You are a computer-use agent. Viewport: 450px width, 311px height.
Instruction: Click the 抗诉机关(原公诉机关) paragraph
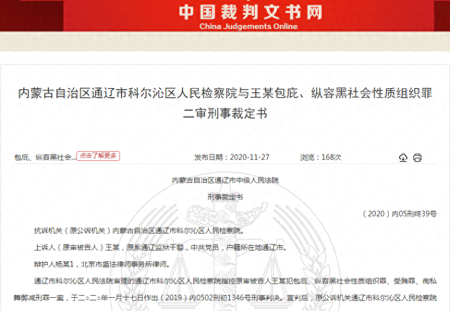click(x=139, y=231)
